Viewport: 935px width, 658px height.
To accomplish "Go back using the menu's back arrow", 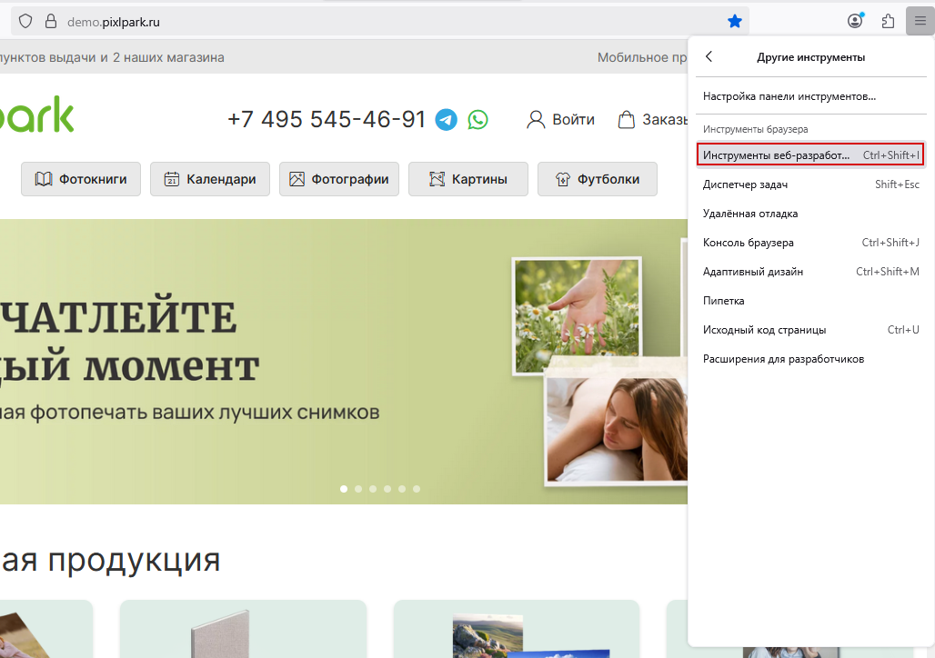I will point(709,57).
